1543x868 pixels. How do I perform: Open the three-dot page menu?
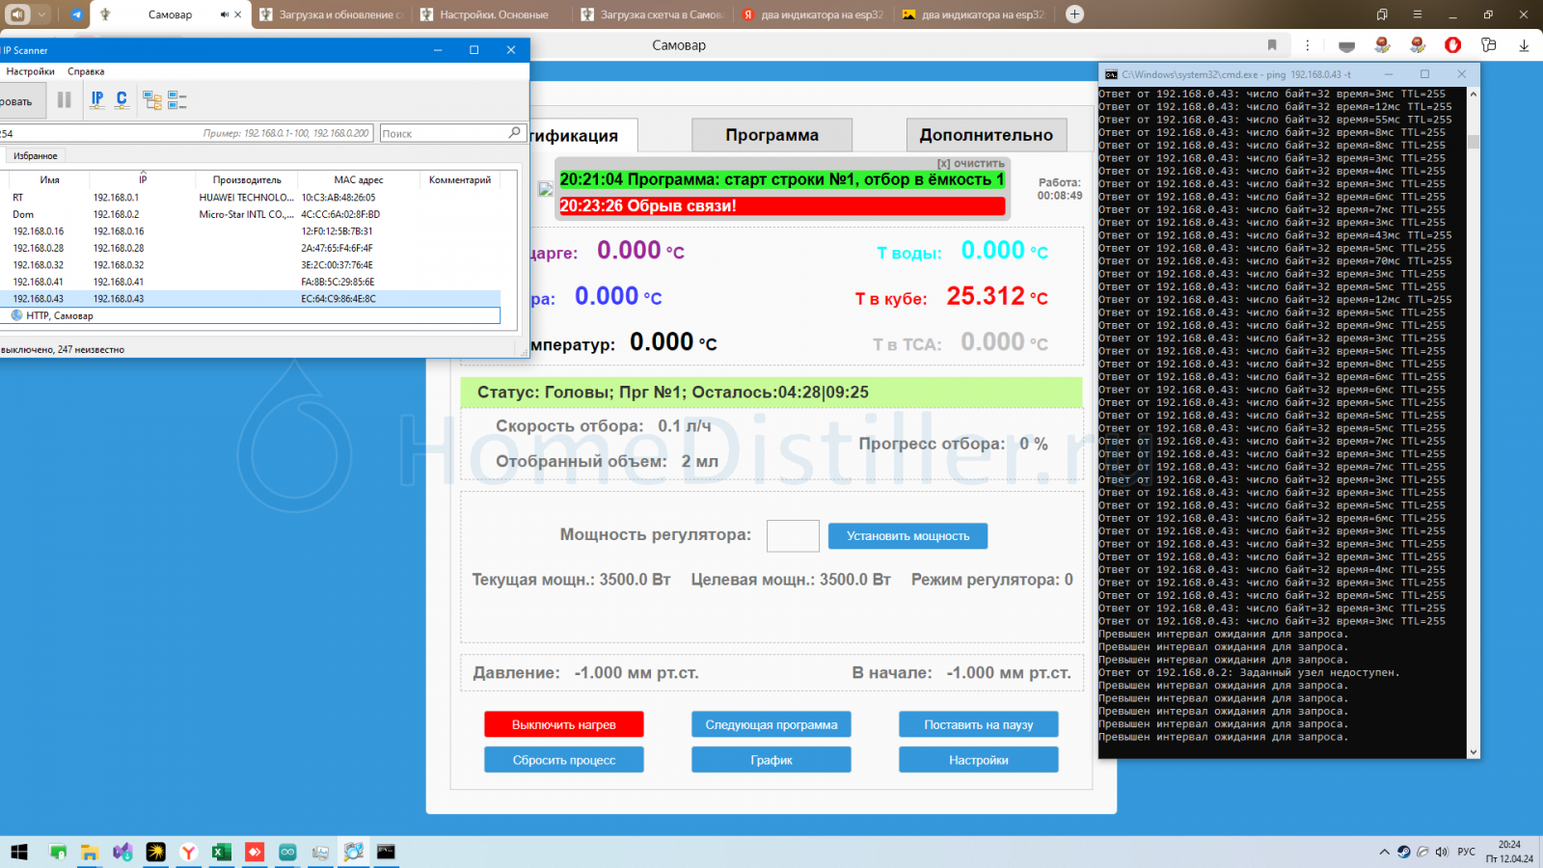click(1307, 45)
